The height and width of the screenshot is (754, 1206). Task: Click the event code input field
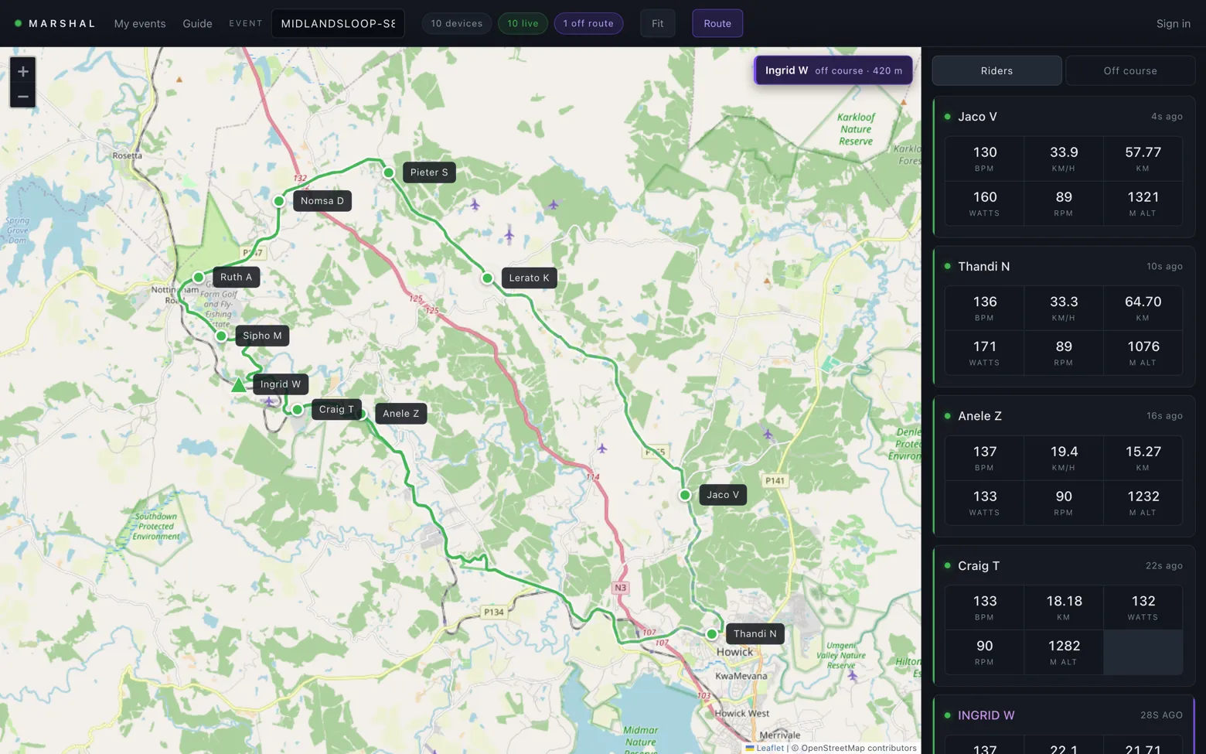pos(338,23)
